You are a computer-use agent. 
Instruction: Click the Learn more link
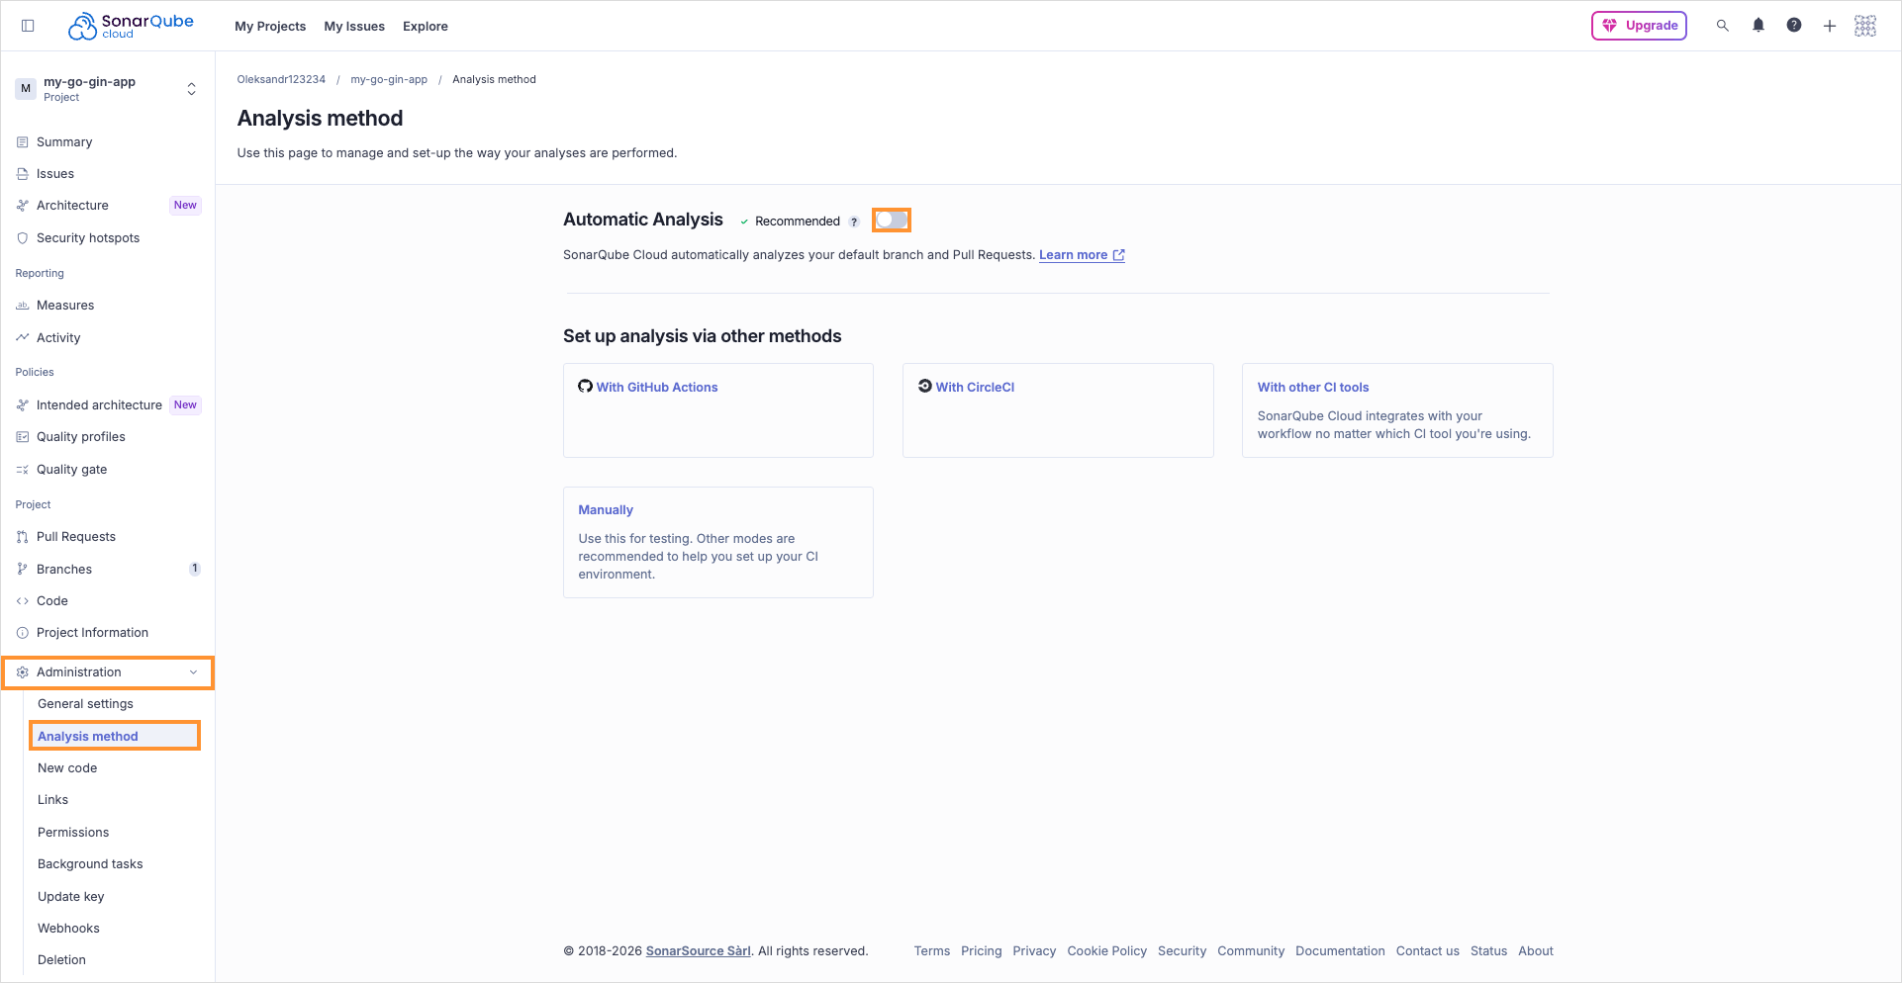tap(1075, 254)
